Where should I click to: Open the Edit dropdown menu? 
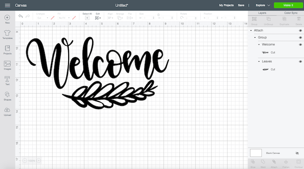[x=98, y=18]
